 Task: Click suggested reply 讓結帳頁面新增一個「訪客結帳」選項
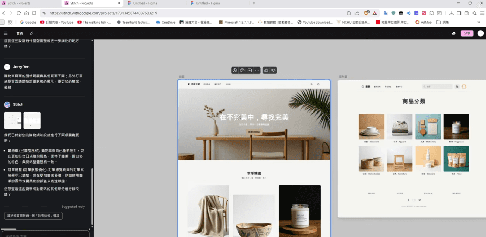point(33,216)
